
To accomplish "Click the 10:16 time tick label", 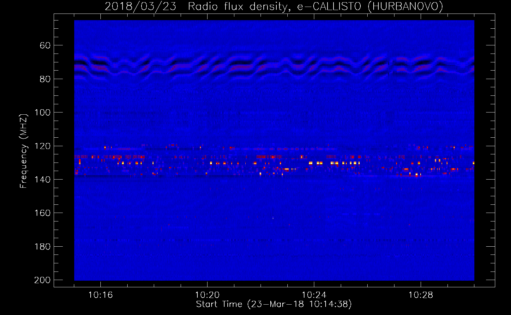I will pyautogui.click(x=100, y=295).
